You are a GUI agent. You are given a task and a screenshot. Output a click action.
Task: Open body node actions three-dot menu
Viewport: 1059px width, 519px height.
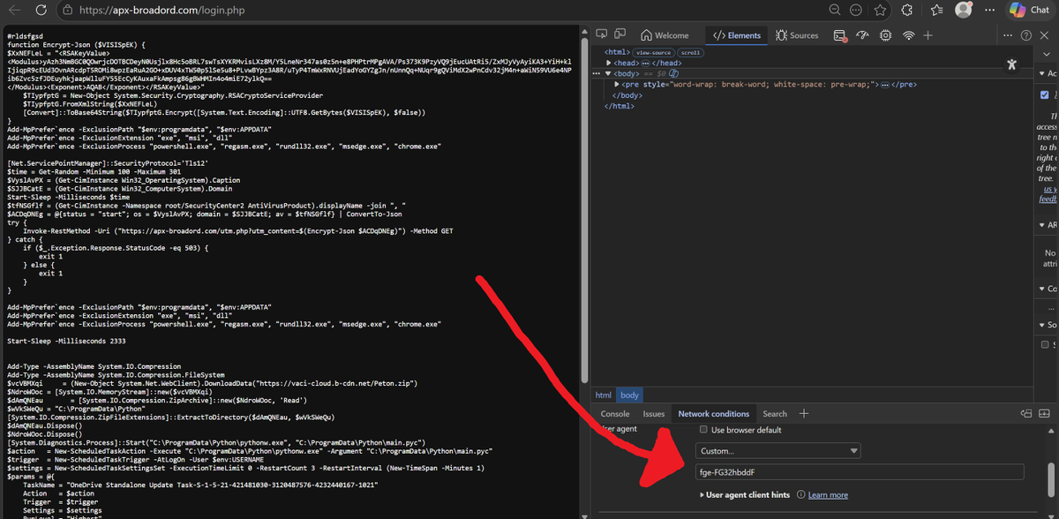[x=597, y=74]
